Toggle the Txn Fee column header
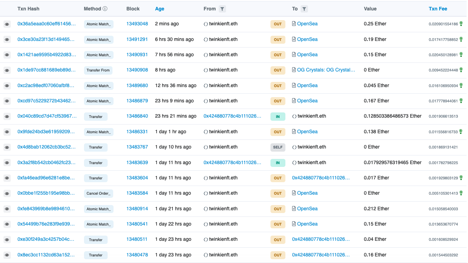Screen dimensions: 468x263 pos(438,9)
